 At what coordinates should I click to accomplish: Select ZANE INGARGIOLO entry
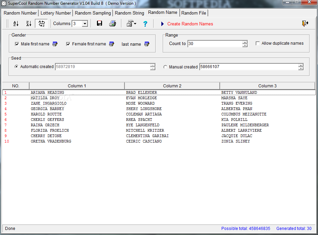(48, 103)
